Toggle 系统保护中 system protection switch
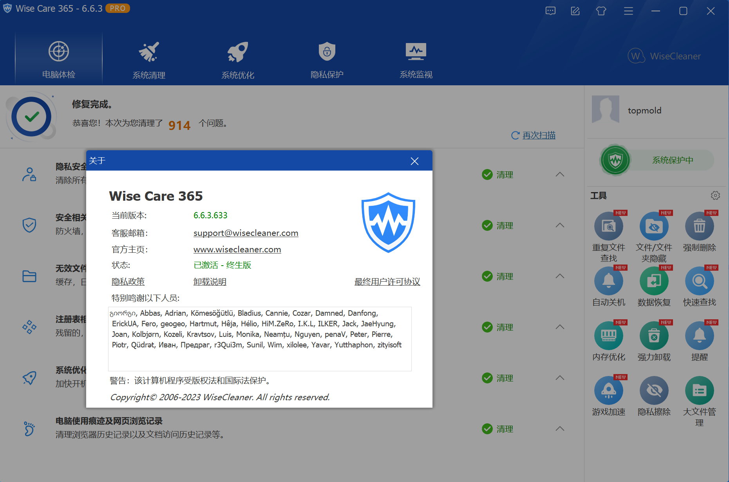Screen dimensions: 729x482 pos(657,160)
